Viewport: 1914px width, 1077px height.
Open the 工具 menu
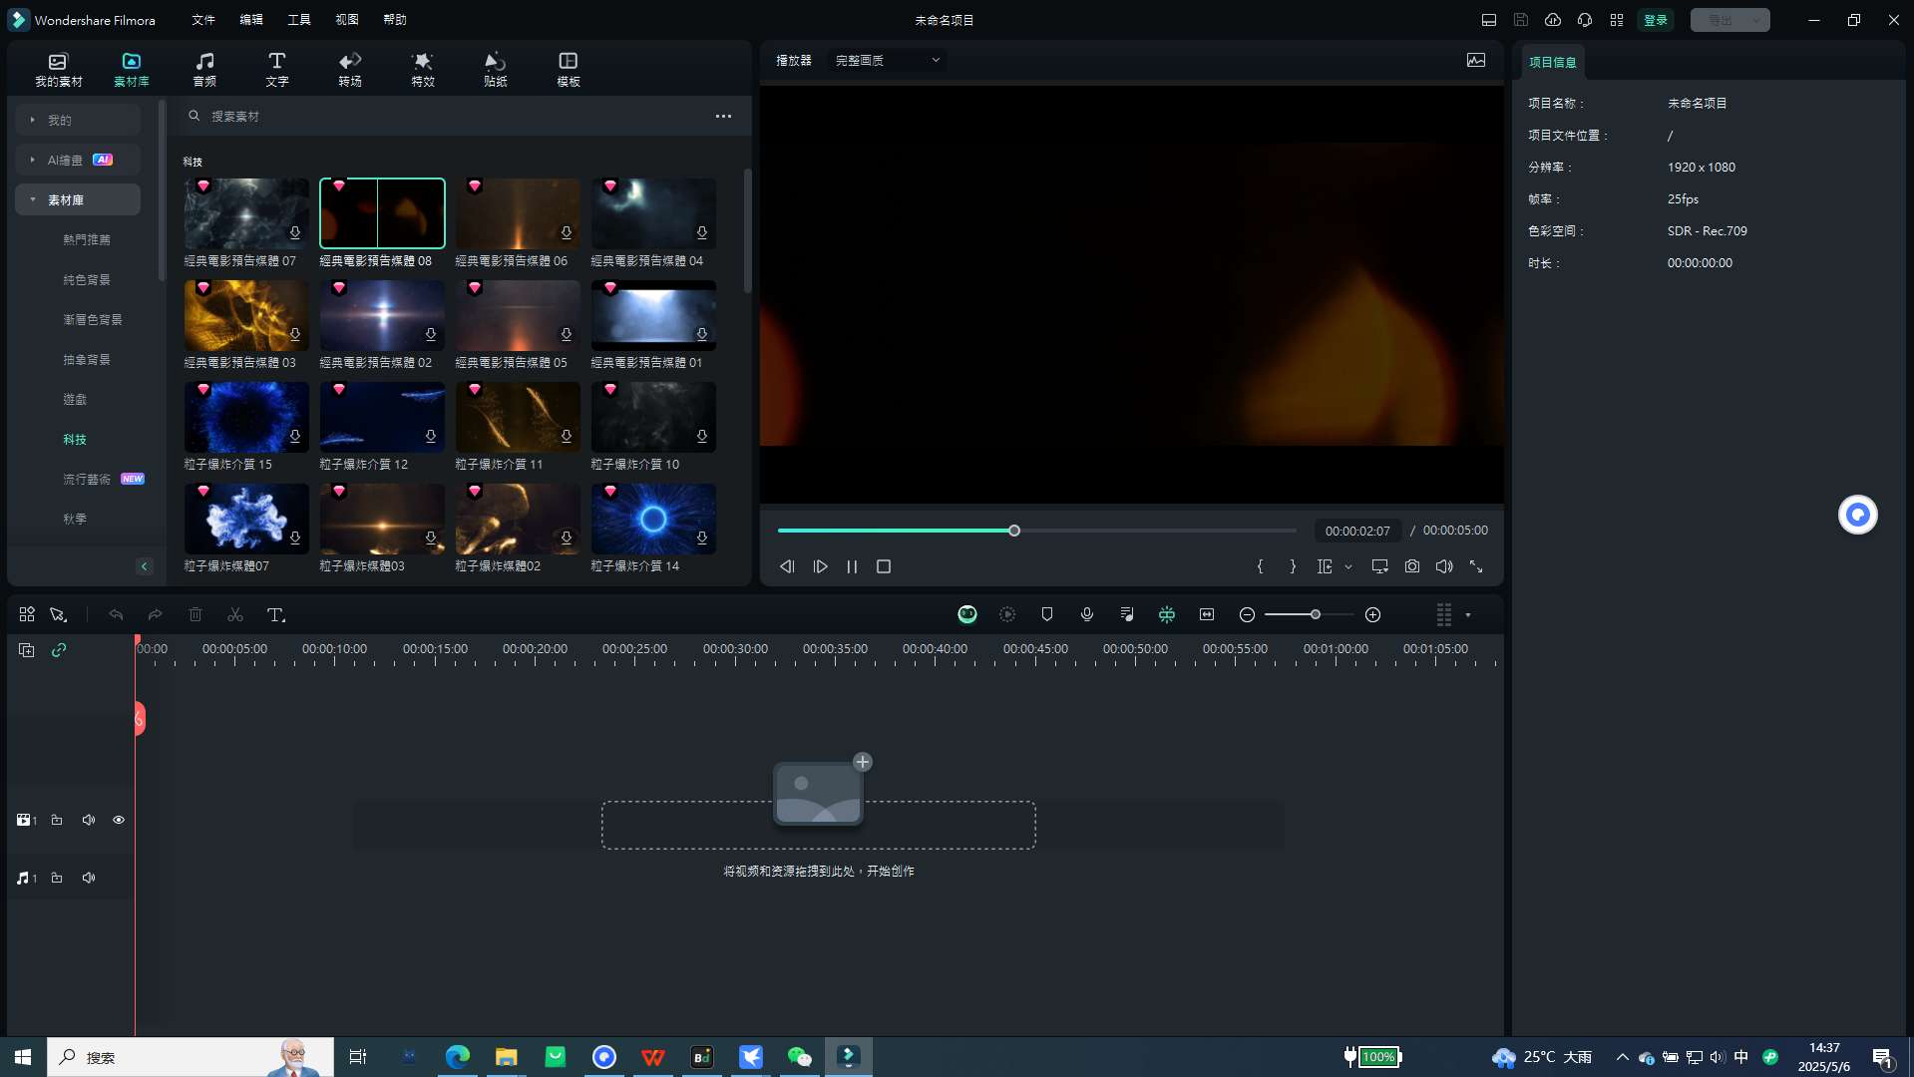[299, 20]
